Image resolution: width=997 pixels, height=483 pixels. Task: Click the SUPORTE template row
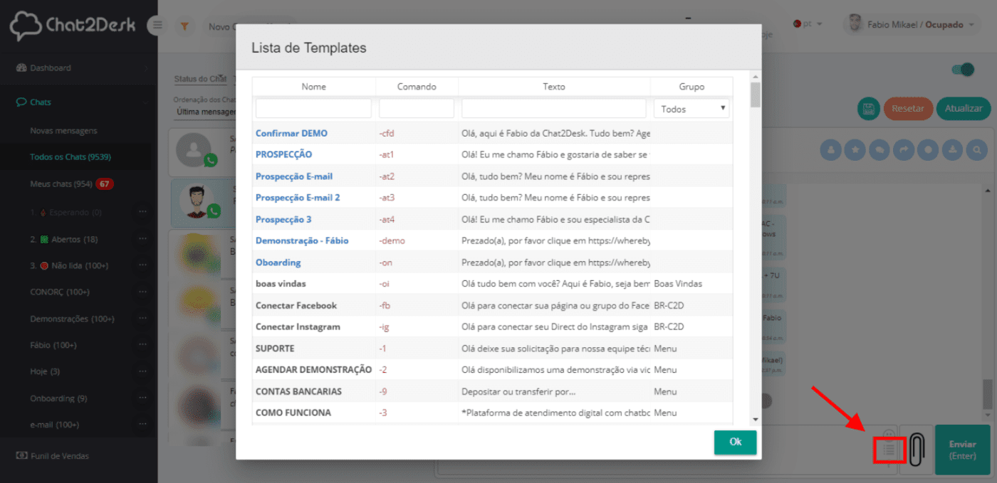pyautogui.click(x=493, y=349)
